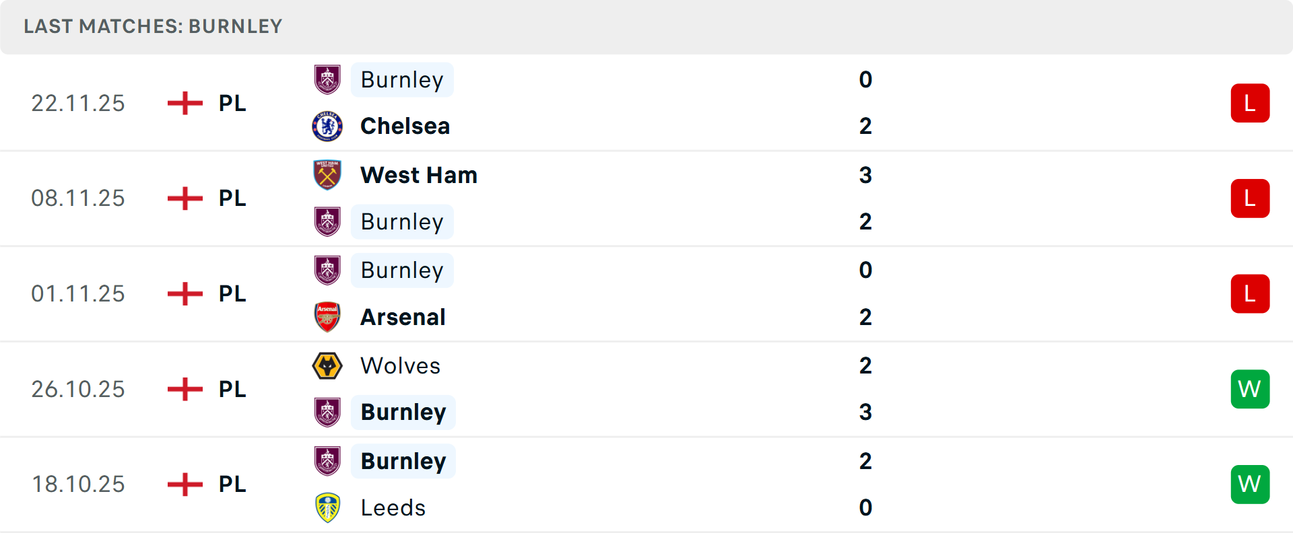The height and width of the screenshot is (533, 1293).
Task: Click the Leeds team name link
Action: pyautogui.click(x=393, y=508)
